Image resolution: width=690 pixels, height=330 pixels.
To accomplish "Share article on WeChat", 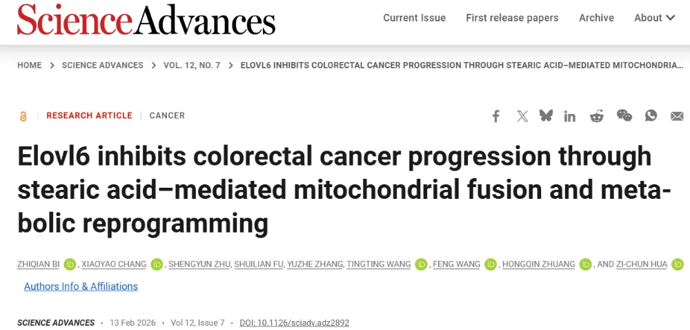I will coord(624,116).
